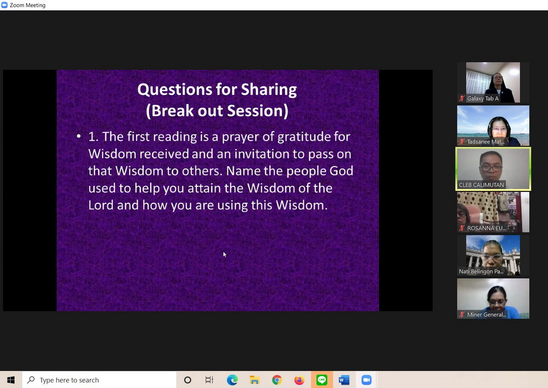Screen dimensions: 548x388
Task: Launch Google Chrome from the taskbar
Action: coord(277,380)
